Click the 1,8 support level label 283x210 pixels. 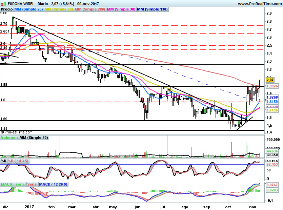[x=3, y=100]
